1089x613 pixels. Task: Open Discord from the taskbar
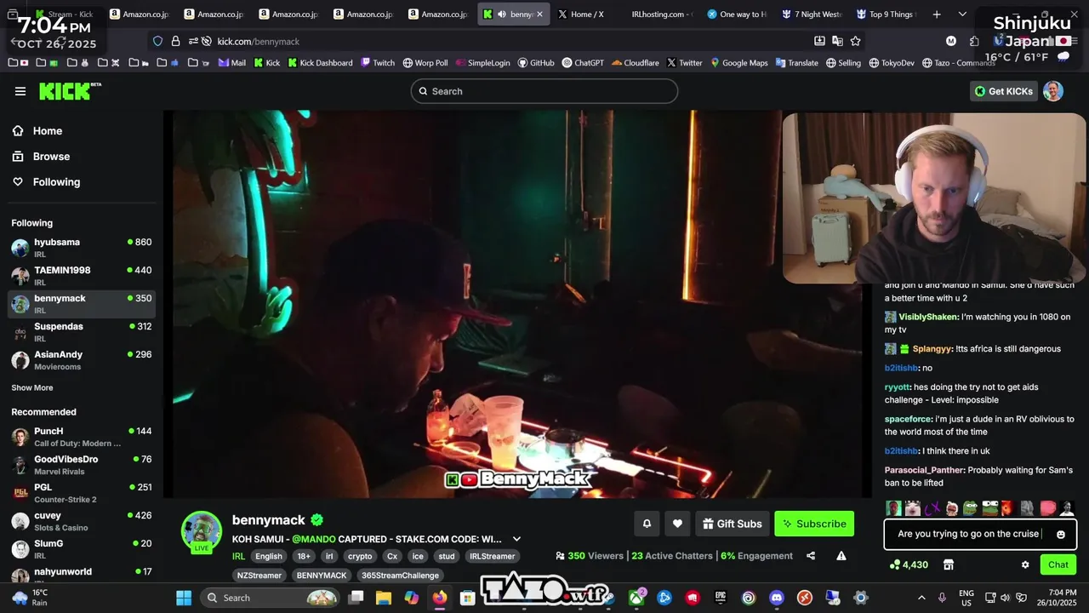pyautogui.click(x=777, y=598)
